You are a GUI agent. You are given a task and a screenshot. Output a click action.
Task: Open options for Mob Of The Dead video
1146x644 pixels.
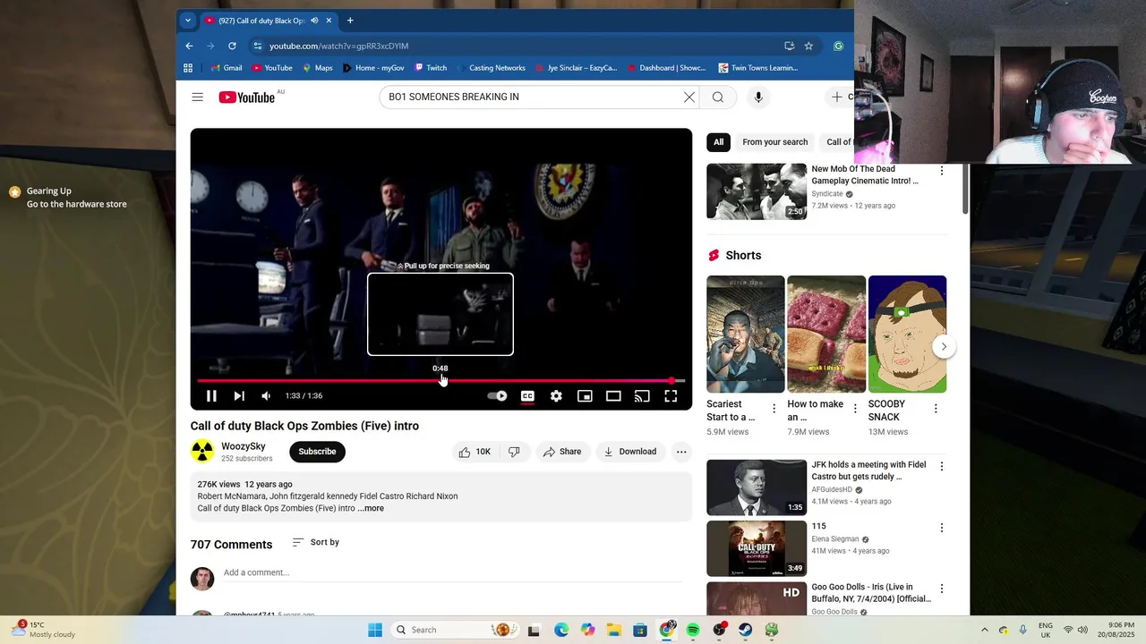pos(941,170)
